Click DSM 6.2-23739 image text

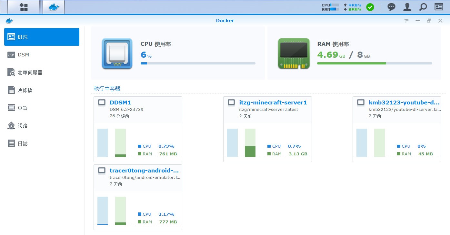(126, 109)
